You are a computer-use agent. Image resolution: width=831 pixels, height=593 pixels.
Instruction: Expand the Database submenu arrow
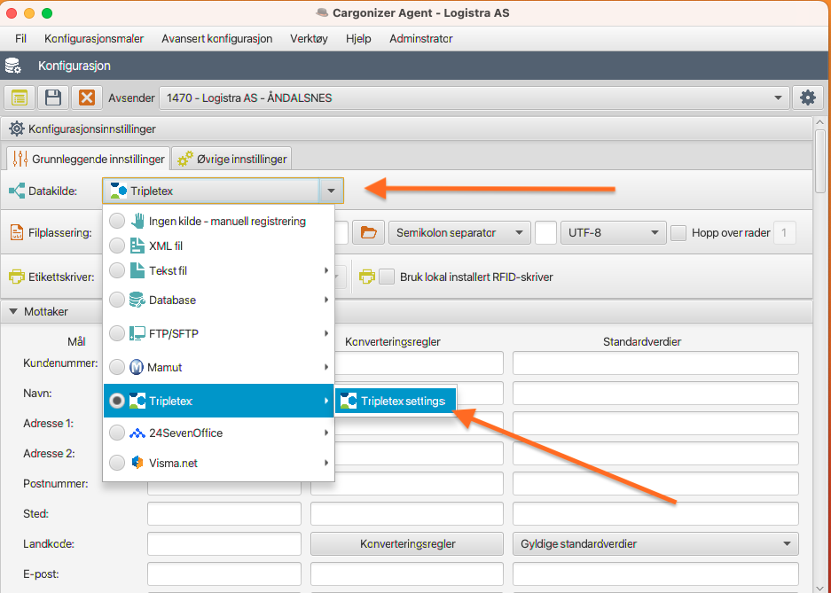pyautogui.click(x=326, y=300)
